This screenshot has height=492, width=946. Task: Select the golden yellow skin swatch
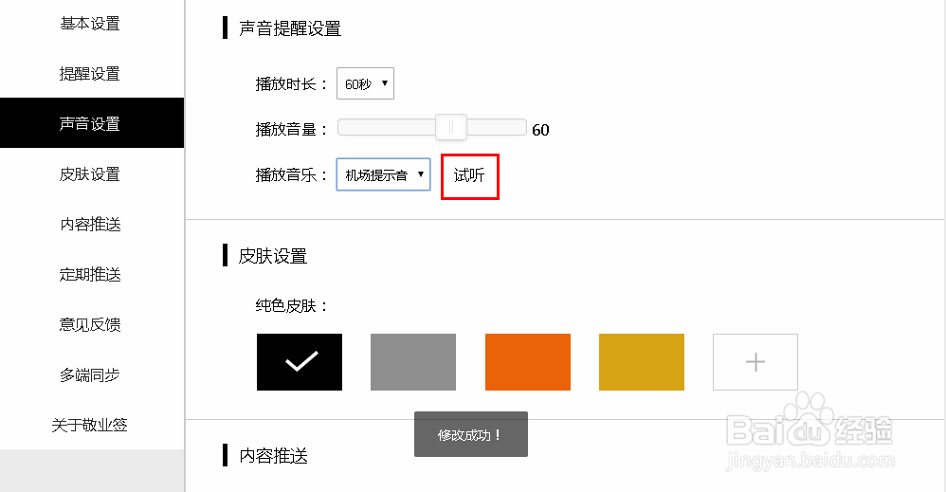pos(642,362)
